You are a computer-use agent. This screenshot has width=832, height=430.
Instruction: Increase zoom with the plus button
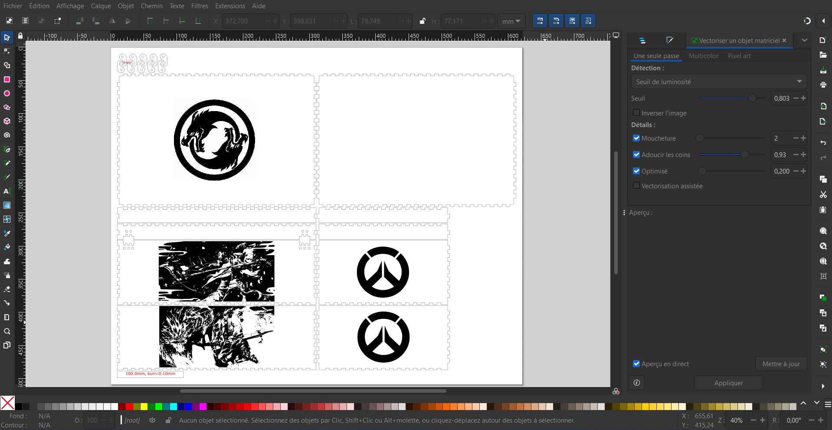click(763, 420)
